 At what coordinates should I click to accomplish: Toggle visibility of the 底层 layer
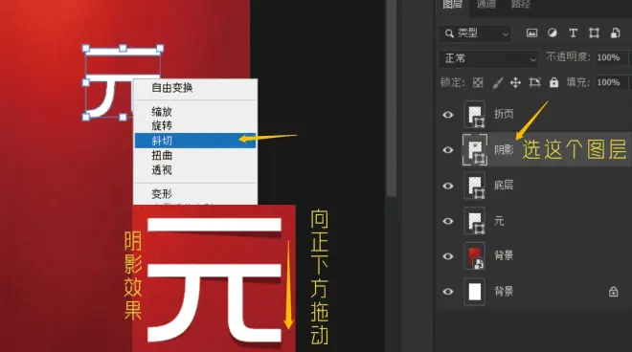point(448,186)
